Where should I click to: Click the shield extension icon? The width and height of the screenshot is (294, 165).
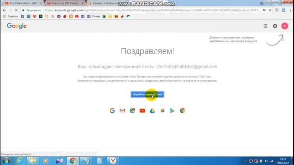click(x=277, y=10)
